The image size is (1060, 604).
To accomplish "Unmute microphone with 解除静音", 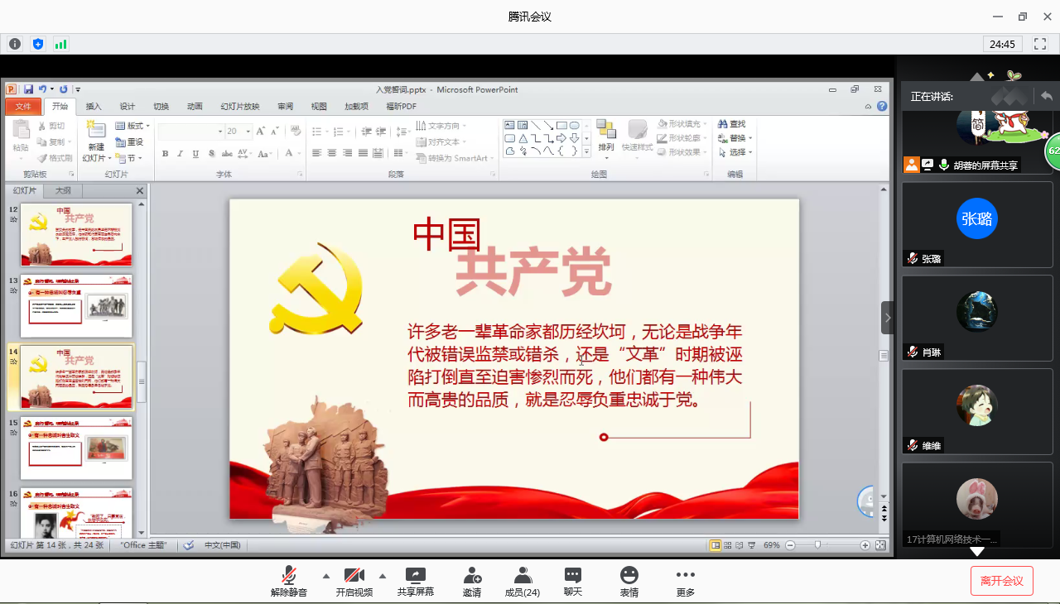I will point(289,582).
